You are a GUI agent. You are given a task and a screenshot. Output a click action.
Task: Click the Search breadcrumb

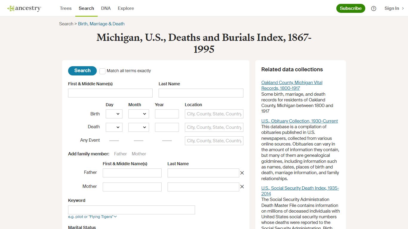pyautogui.click(x=66, y=24)
